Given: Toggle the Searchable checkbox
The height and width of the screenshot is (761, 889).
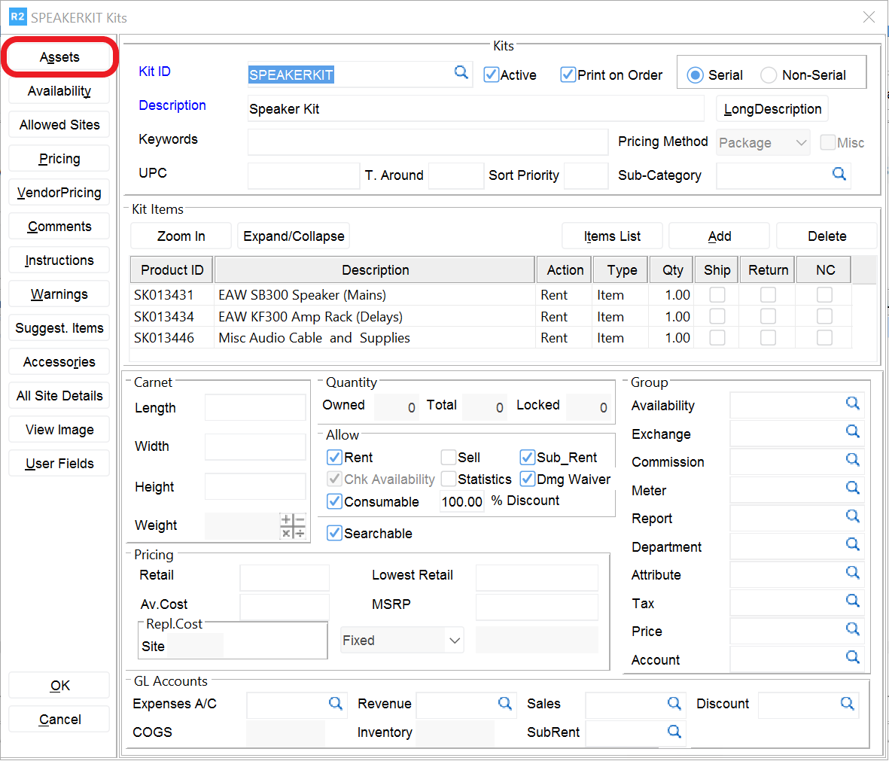Looking at the screenshot, I should click(335, 534).
